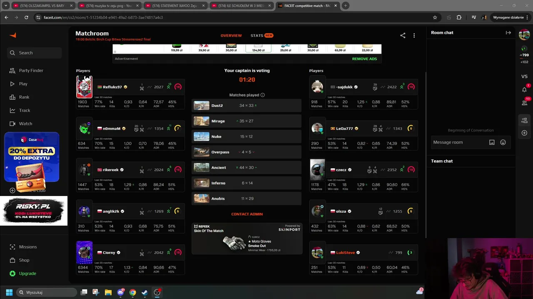Screen dimensions: 533x299
Task: Open the Search field in sidebar
Action: click(34, 53)
